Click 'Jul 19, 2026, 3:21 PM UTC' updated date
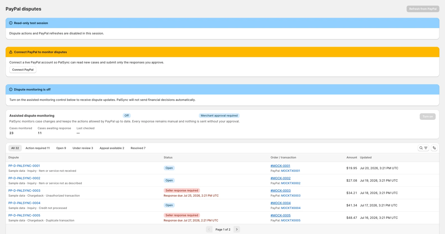Screen dimensions: 445x234 tap(379, 181)
